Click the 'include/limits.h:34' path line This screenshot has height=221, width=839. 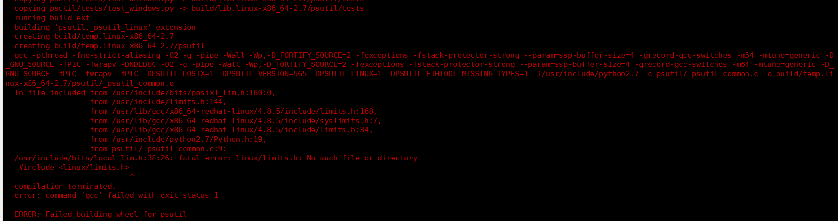(231, 130)
